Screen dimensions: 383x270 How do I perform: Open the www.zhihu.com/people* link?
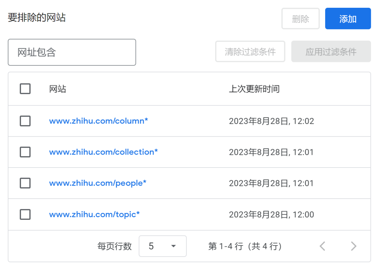[98, 183]
